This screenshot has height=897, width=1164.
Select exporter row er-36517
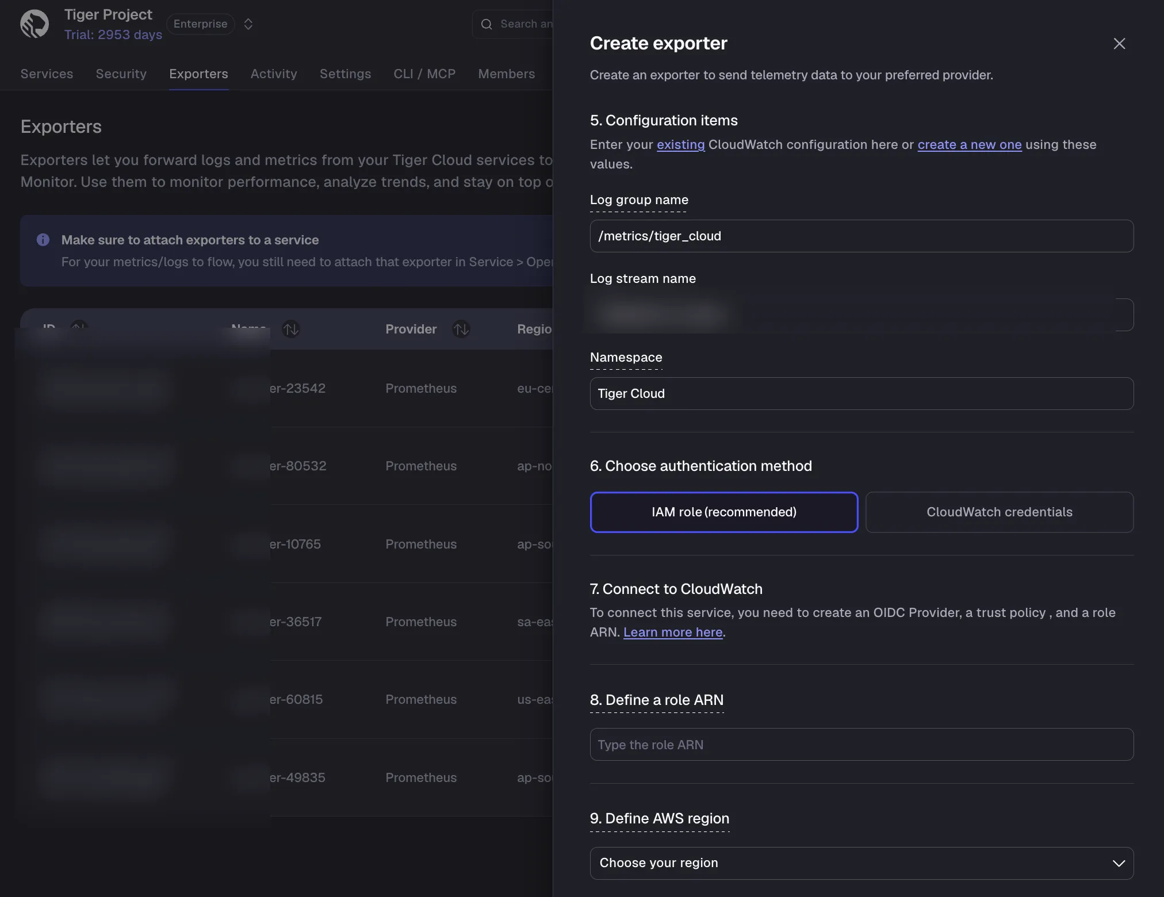[286, 622]
